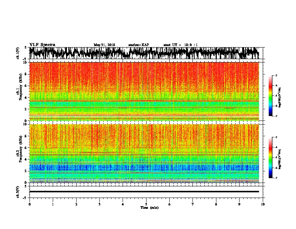Click the "2" minute tick label
The width and height of the screenshot is (296, 229).
[x=76, y=204]
